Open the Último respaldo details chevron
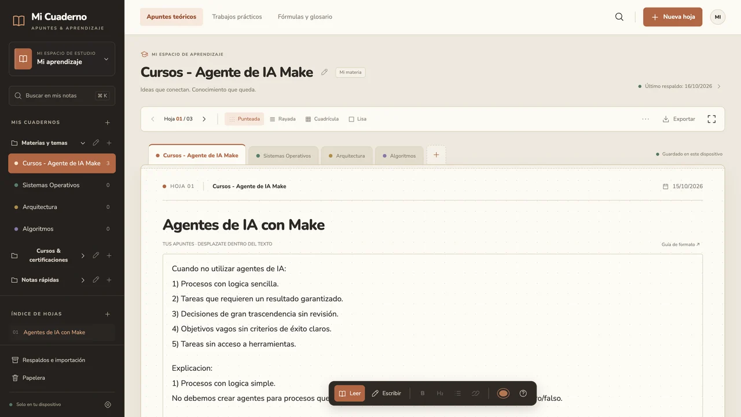741x417 pixels. pyautogui.click(x=719, y=86)
